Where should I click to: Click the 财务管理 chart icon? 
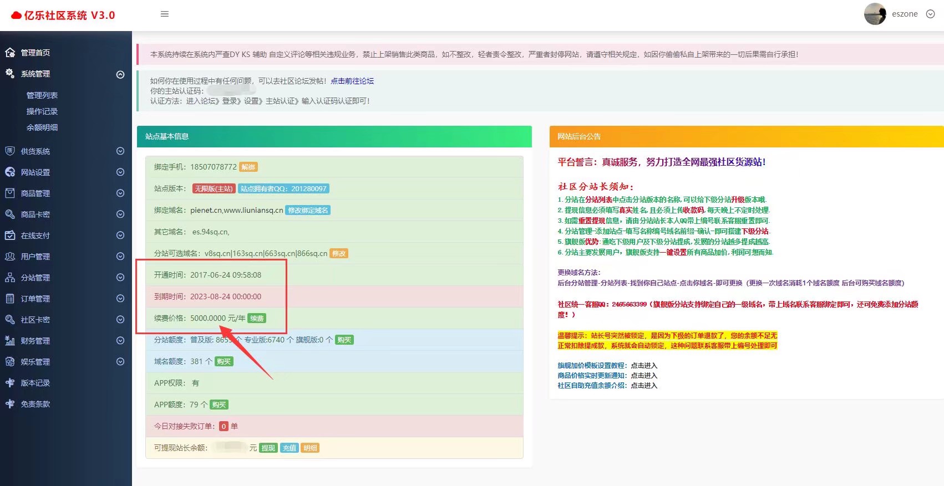coord(10,341)
